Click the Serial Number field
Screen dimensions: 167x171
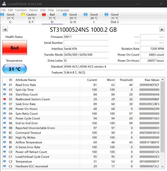pyautogui.click(x=86, y=43)
